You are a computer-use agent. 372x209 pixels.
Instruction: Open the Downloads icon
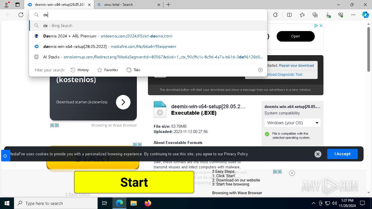point(328,15)
